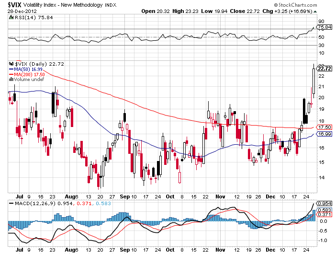Click the 30 label on the RSI axis
Viewport: 335px width, 254px height.
pos(321,45)
